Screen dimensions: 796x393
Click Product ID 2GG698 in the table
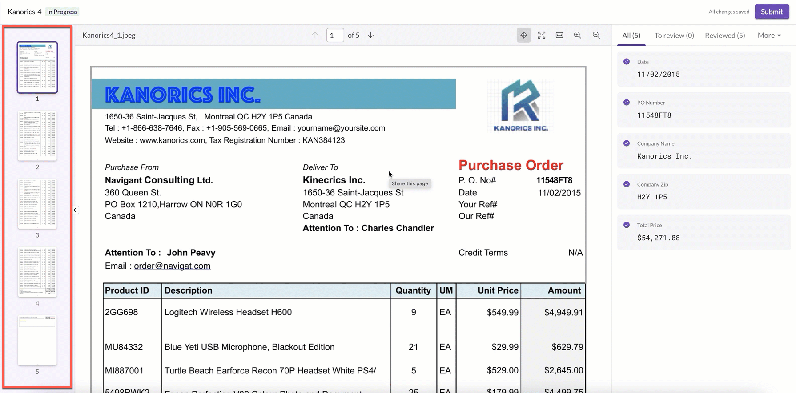click(121, 312)
